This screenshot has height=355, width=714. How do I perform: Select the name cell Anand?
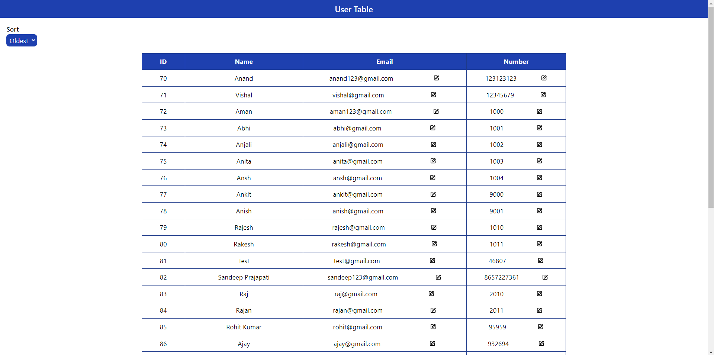click(x=244, y=78)
